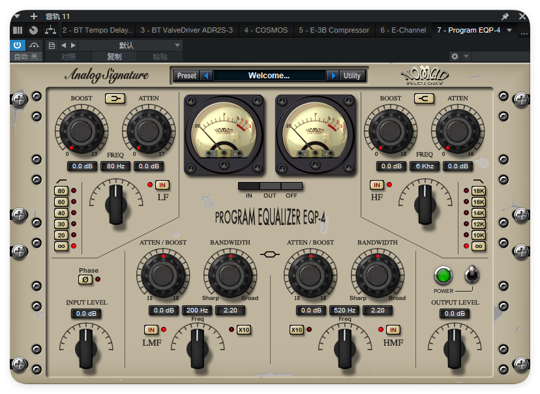Open the window menu triangle top-left

click(x=17, y=16)
